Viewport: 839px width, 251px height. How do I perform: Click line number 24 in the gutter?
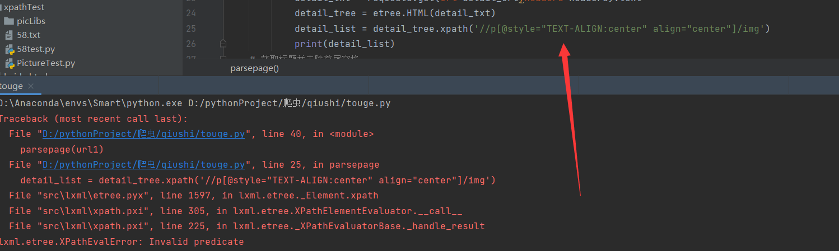pyautogui.click(x=190, y=13)
